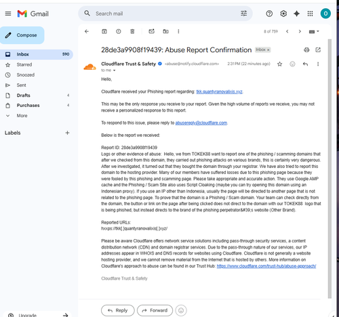Focus the Search mail field

tap(165, 14)
